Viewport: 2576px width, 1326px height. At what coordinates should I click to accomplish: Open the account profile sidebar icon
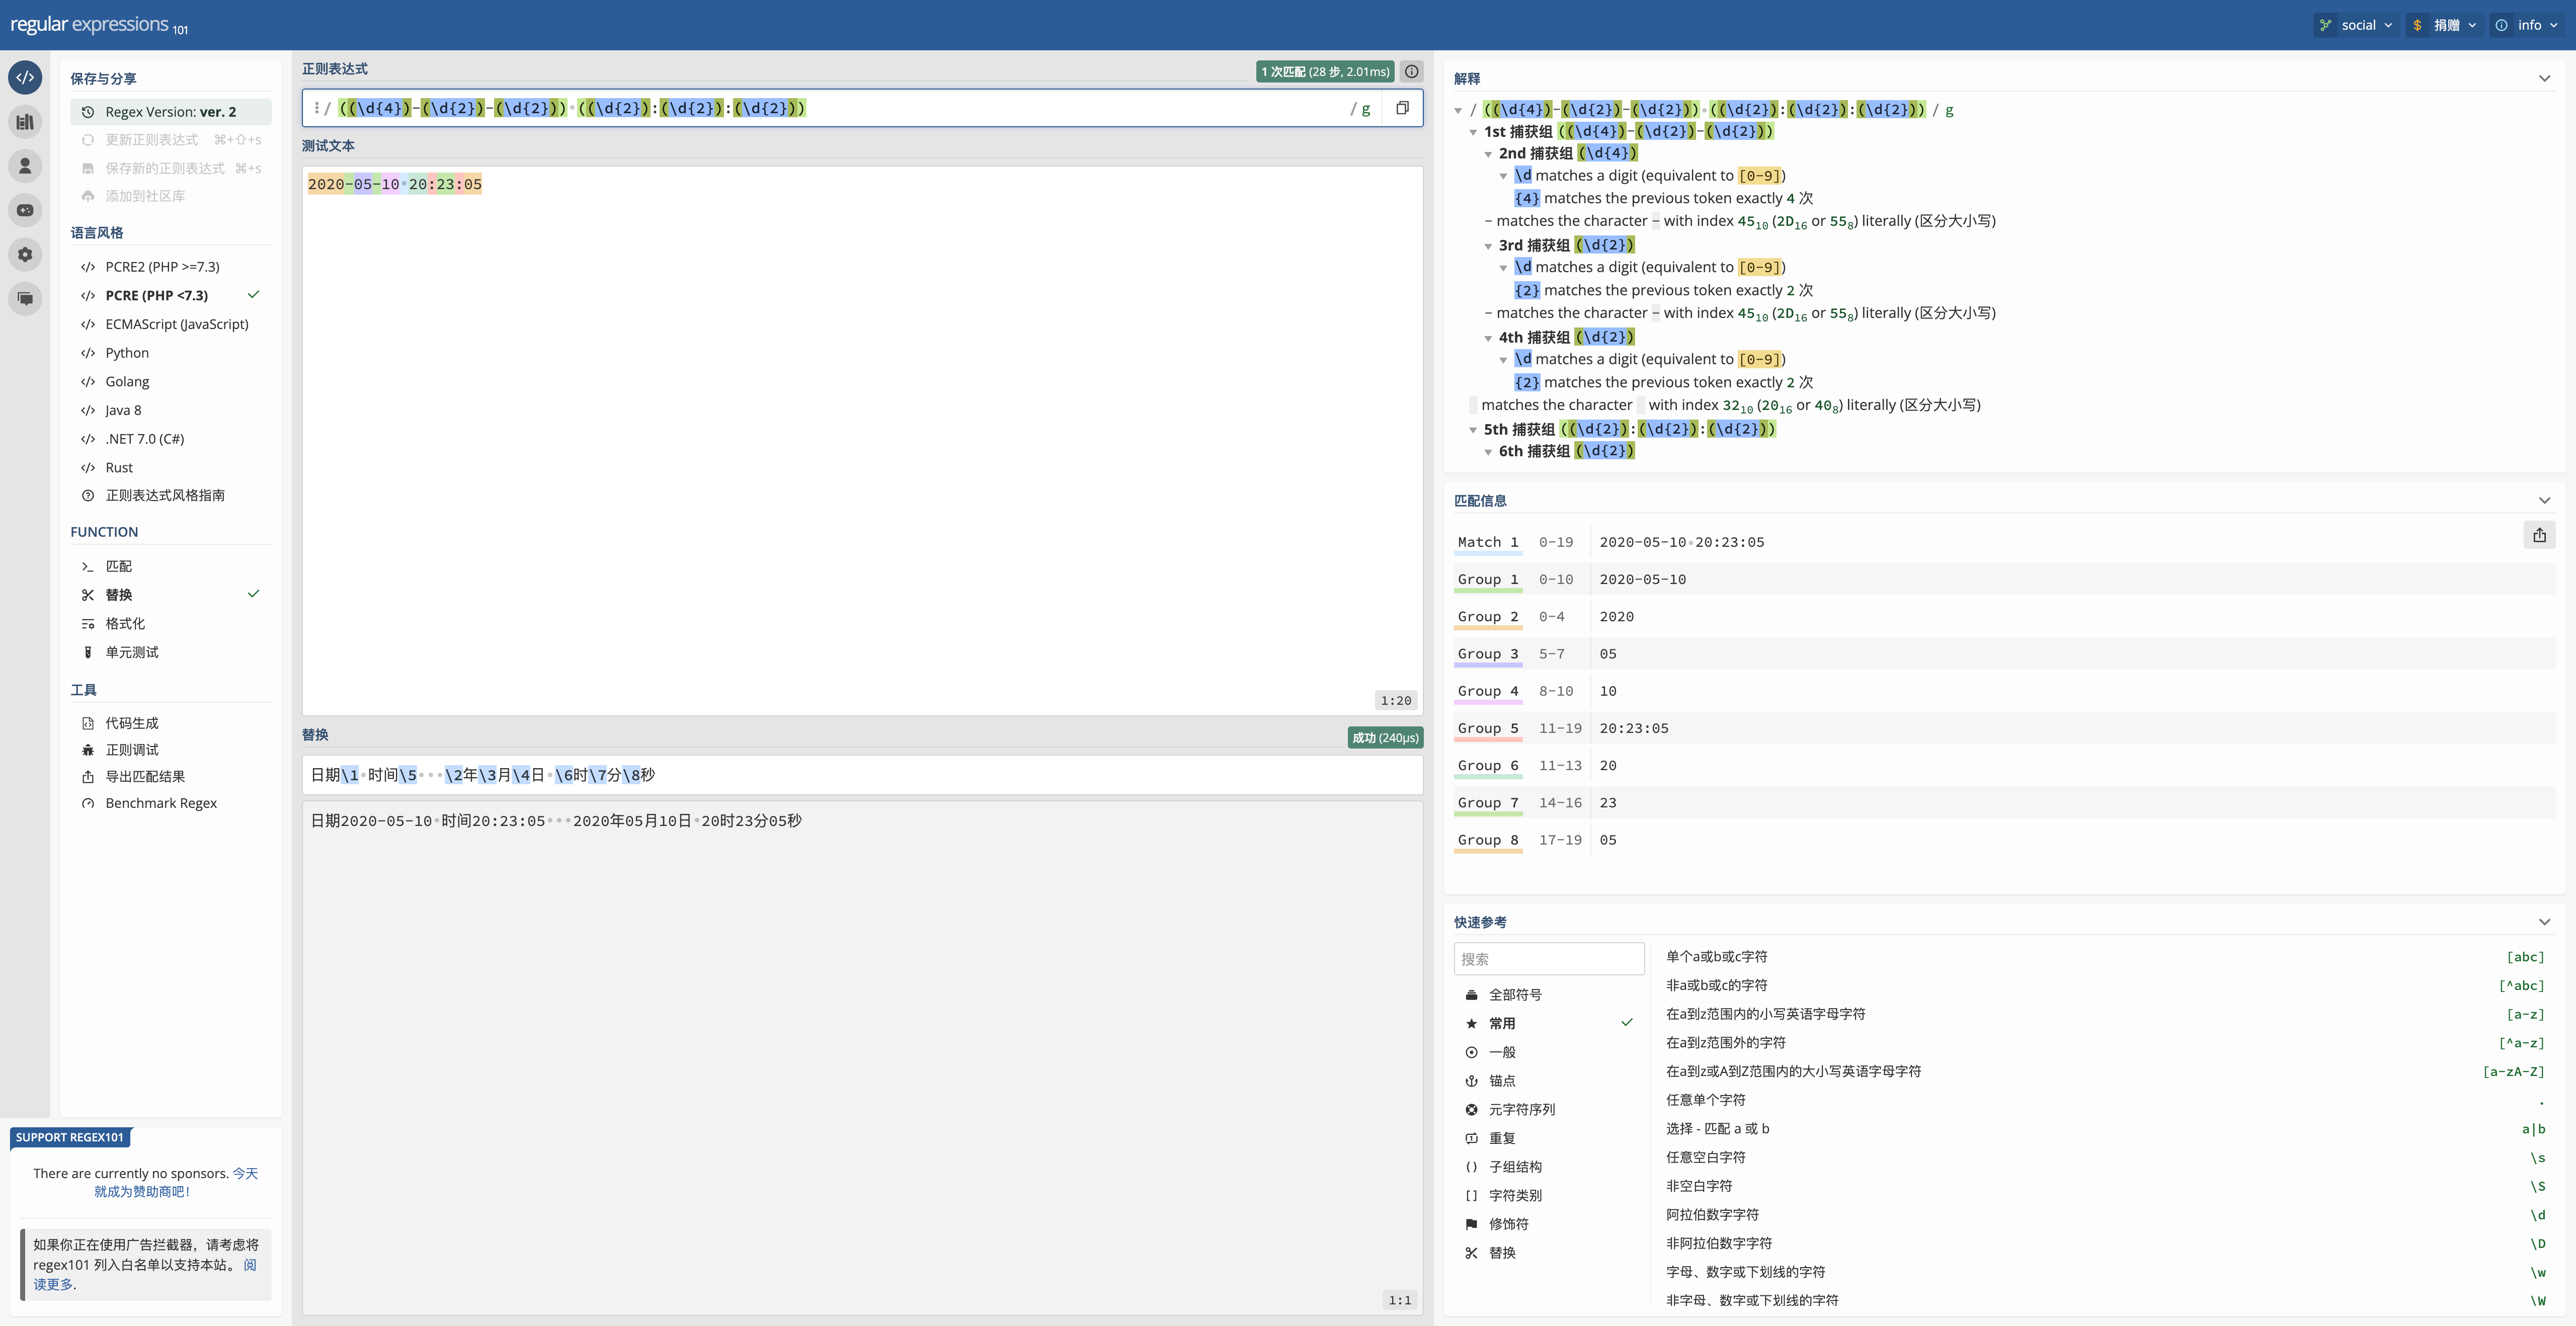[25, 166]
